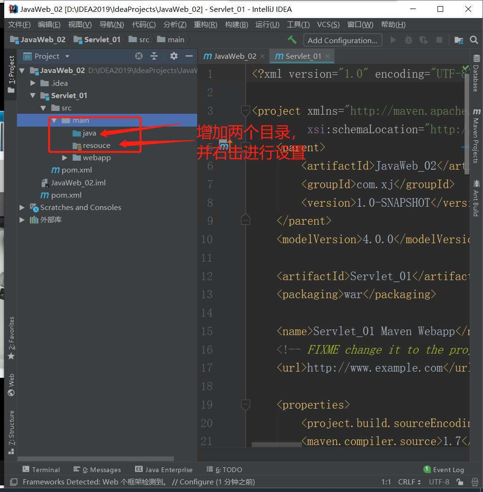The width and height of the screenshot is (483, 492).
Task: Open the Project view dropdown
Action: [67, 56]
